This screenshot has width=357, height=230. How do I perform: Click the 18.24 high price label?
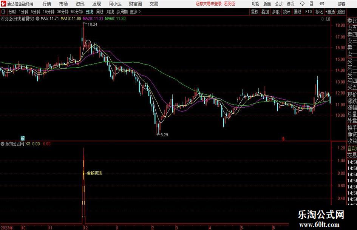click(93, 25)
